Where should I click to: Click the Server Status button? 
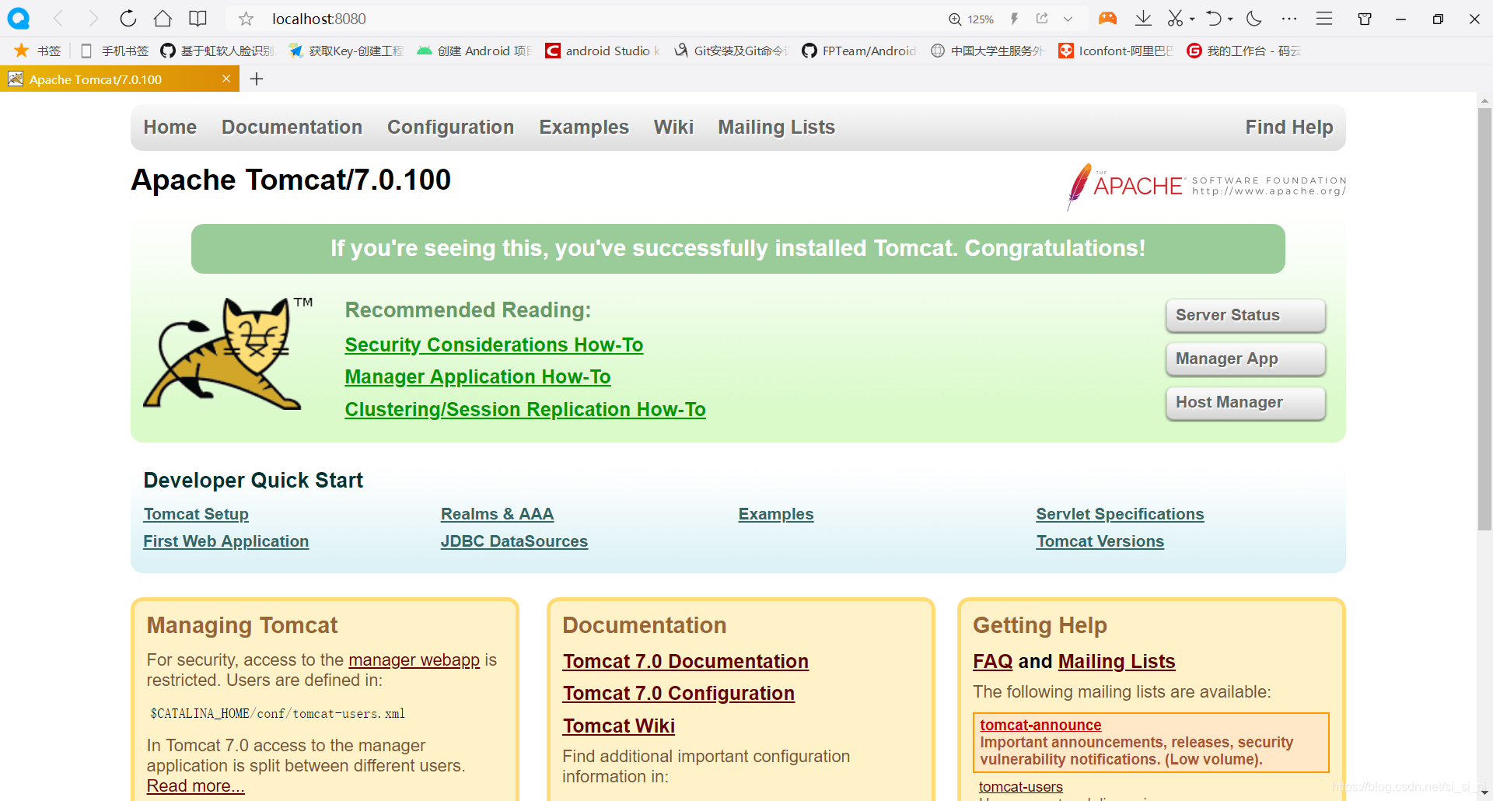click(x=1246, y=315)
